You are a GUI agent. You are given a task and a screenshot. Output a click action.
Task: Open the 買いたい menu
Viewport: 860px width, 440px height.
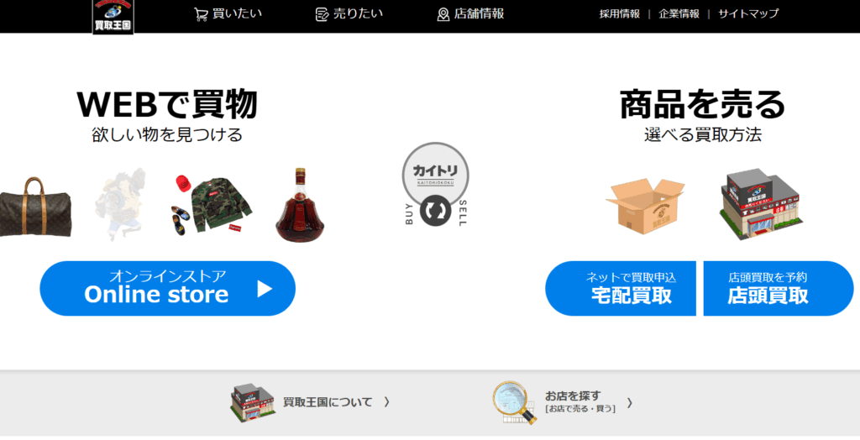tap(228, 14)
